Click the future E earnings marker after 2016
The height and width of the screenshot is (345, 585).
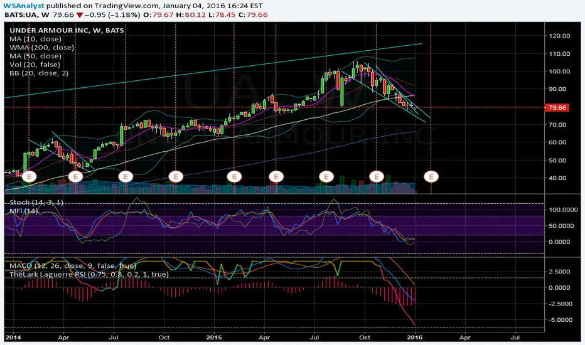[431, 176]
